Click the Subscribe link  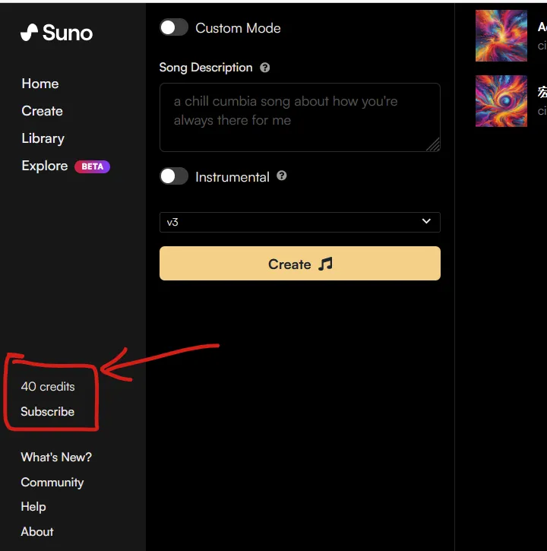tap(47, 411)
